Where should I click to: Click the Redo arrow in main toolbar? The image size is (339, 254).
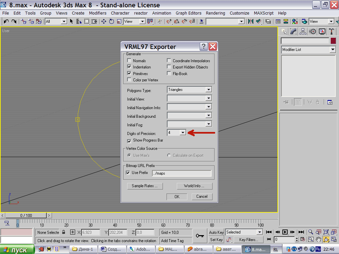click(14, 21)
